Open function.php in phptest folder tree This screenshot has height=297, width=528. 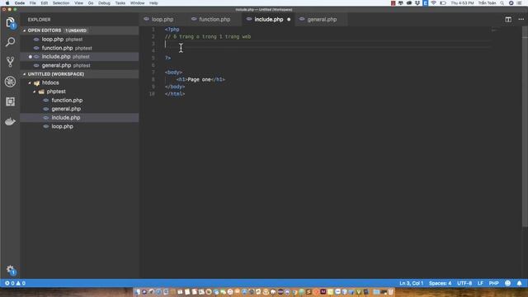coord(79,101)
